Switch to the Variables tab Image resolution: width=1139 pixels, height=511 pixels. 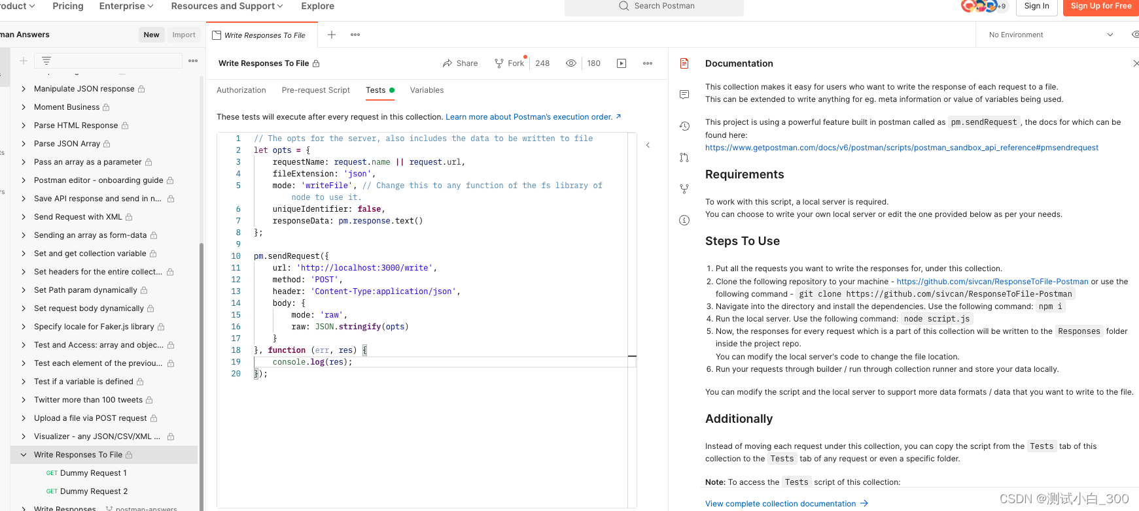tap(427, 90)
